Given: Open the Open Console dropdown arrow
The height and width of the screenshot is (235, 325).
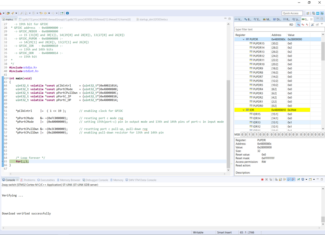Looking at the screenshot, I should pos(314,179).
